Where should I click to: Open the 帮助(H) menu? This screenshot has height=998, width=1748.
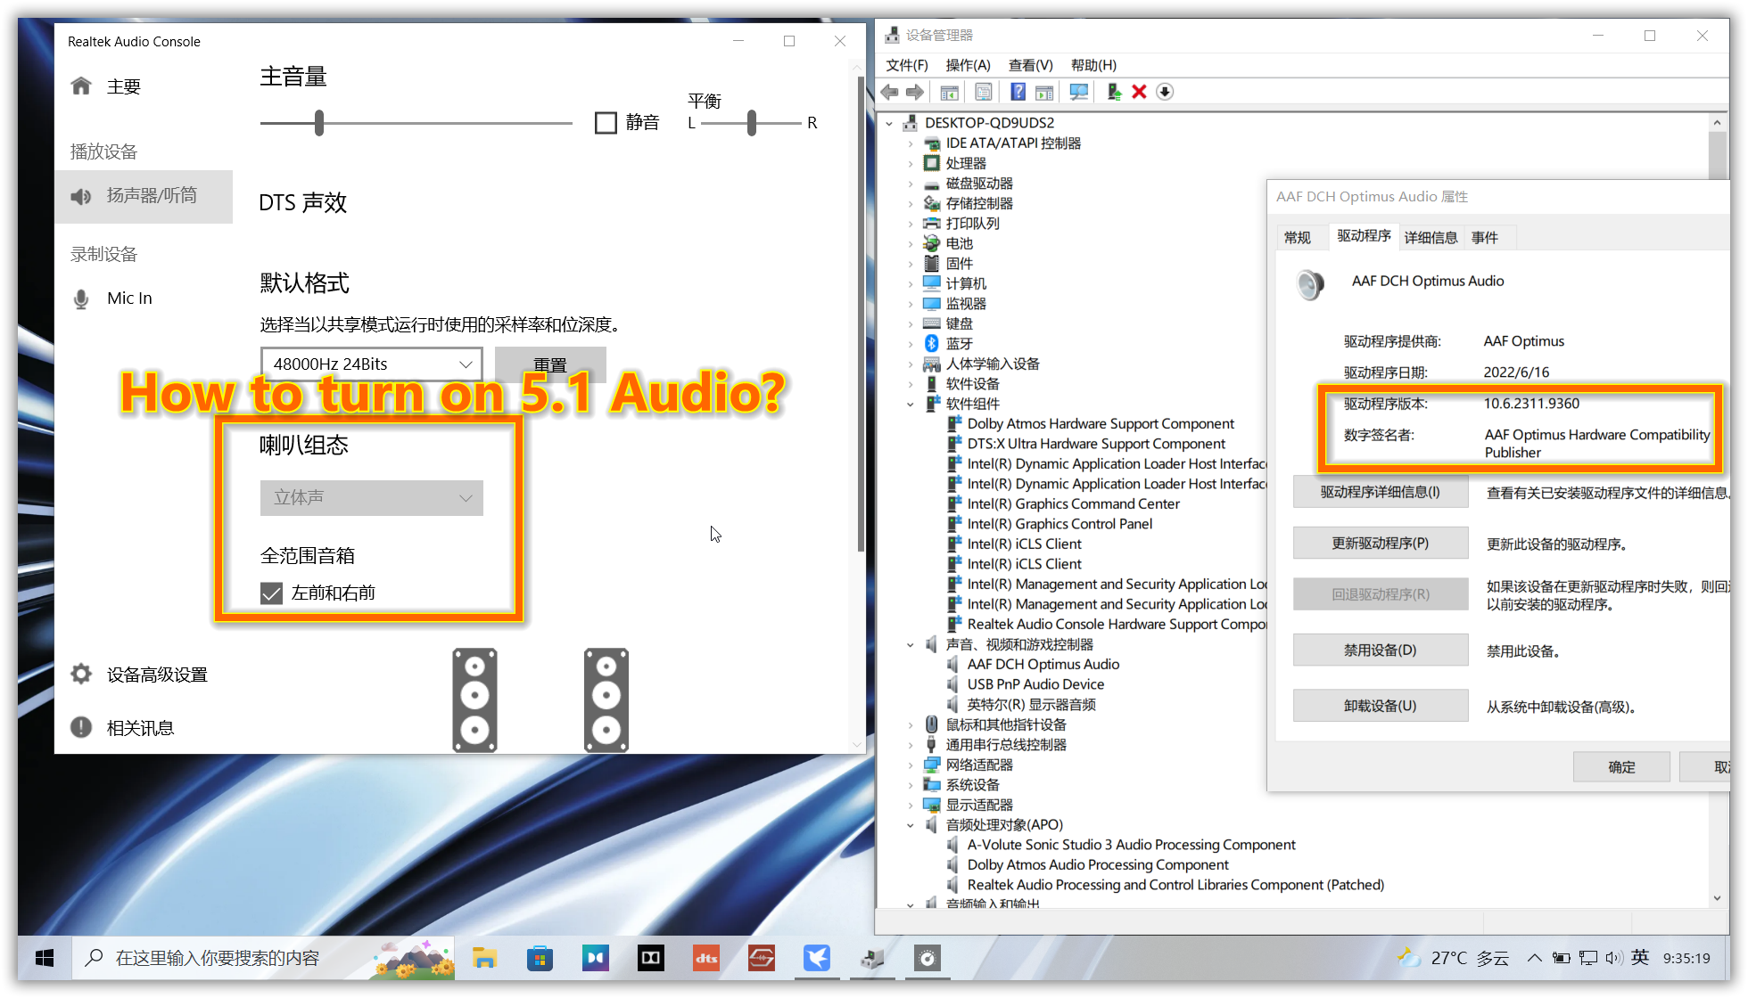(1093, 65)
